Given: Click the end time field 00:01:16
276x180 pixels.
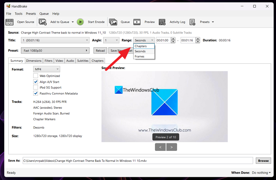Looking at the screenshot, I should [x=188, y=40].
